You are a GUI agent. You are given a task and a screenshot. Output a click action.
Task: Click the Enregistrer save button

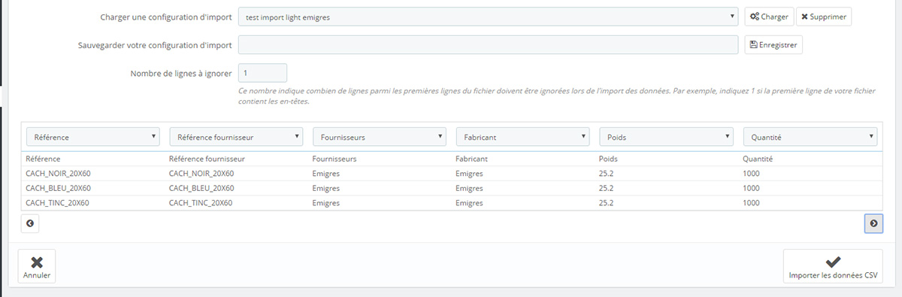(773, 45)
